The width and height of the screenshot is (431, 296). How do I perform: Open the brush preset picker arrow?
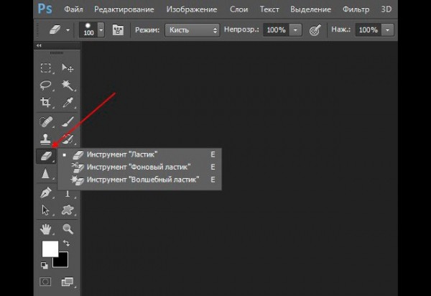pyautogui.click(x=101, y=31)
